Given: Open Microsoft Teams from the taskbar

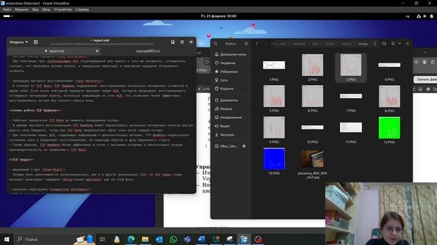Looking at the screenshot, I should click(188, 239).
